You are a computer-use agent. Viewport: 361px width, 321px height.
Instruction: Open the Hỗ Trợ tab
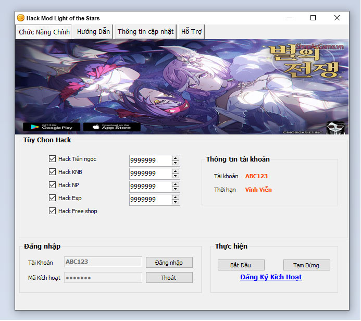click(191, 32)
